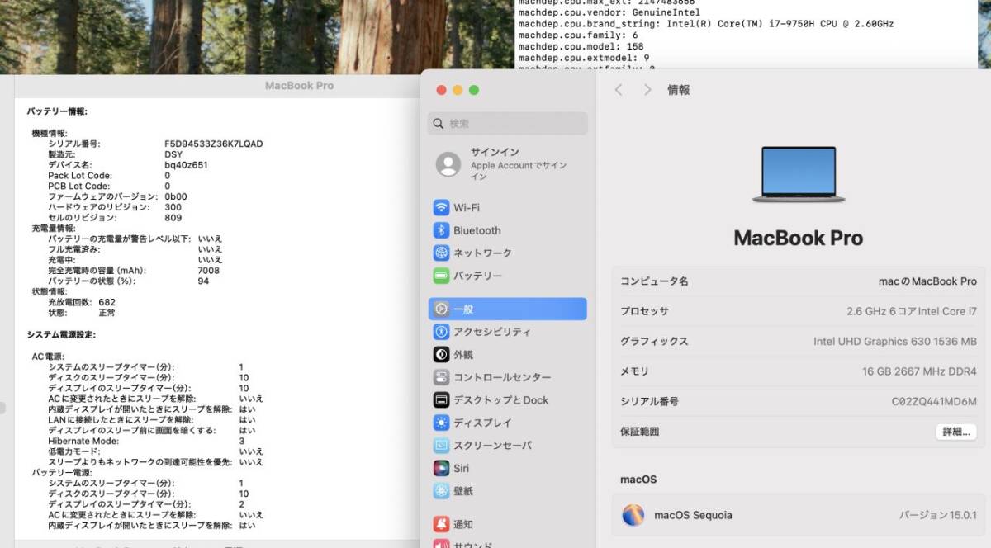Open ネットワーク settings
This screenshot has width=991, height=548.
[484, 253]
